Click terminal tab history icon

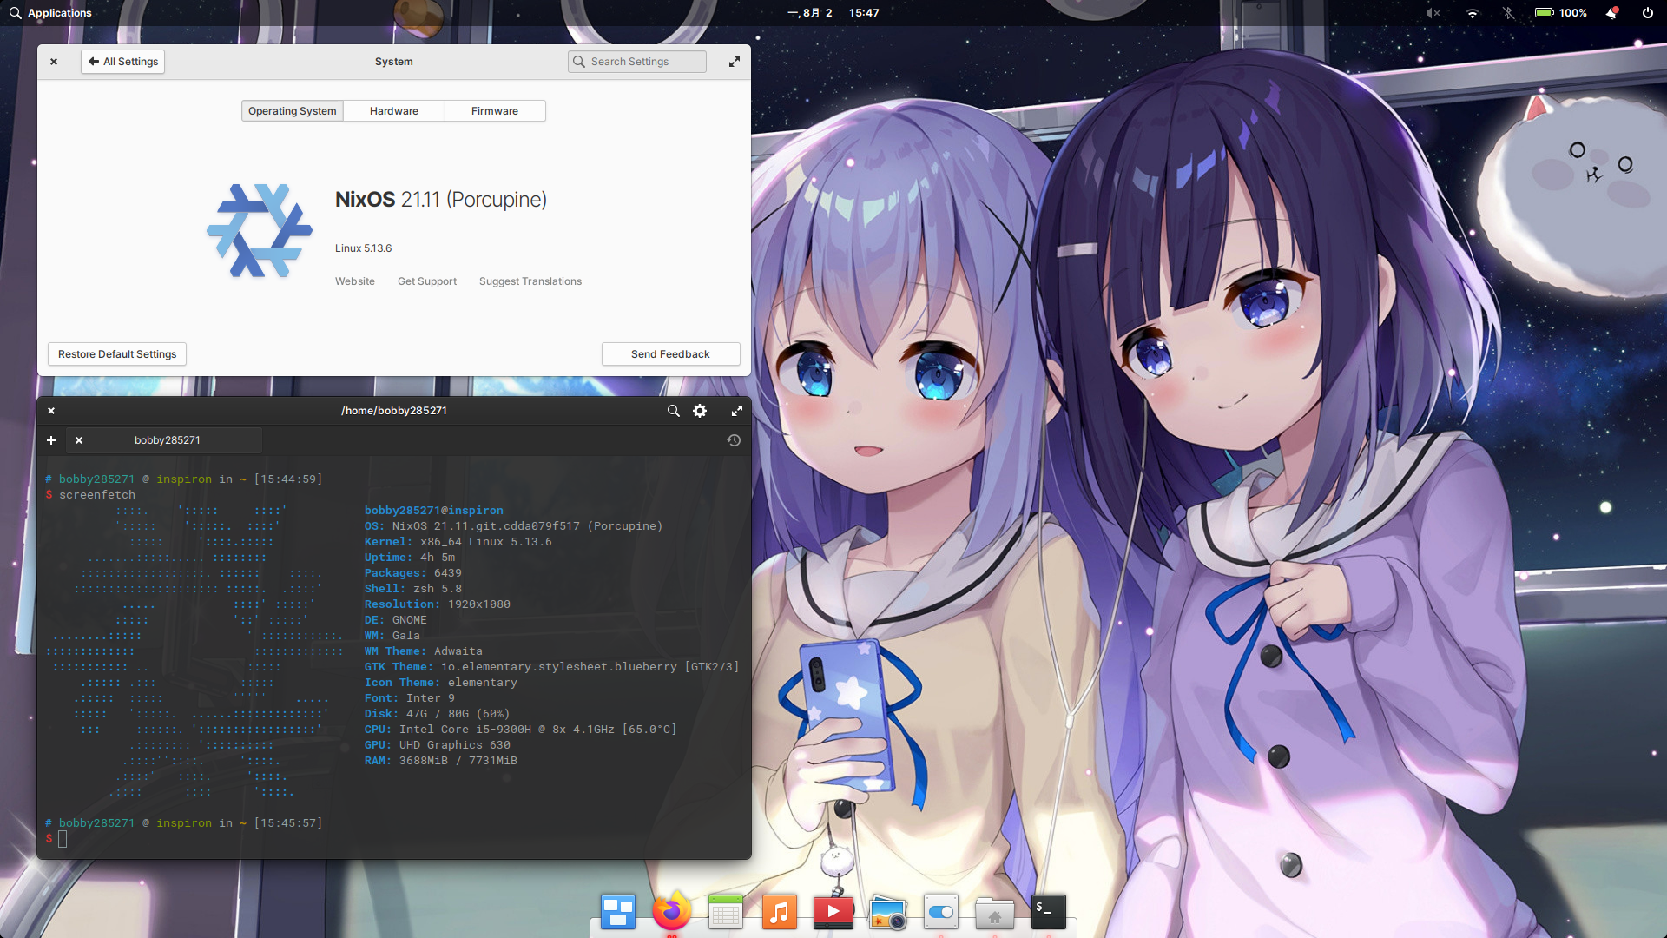coord(734,440)
